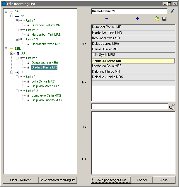Screen dimensions: 179x187
Task: Collapse the SGL tree node
Action: [6, 11]
